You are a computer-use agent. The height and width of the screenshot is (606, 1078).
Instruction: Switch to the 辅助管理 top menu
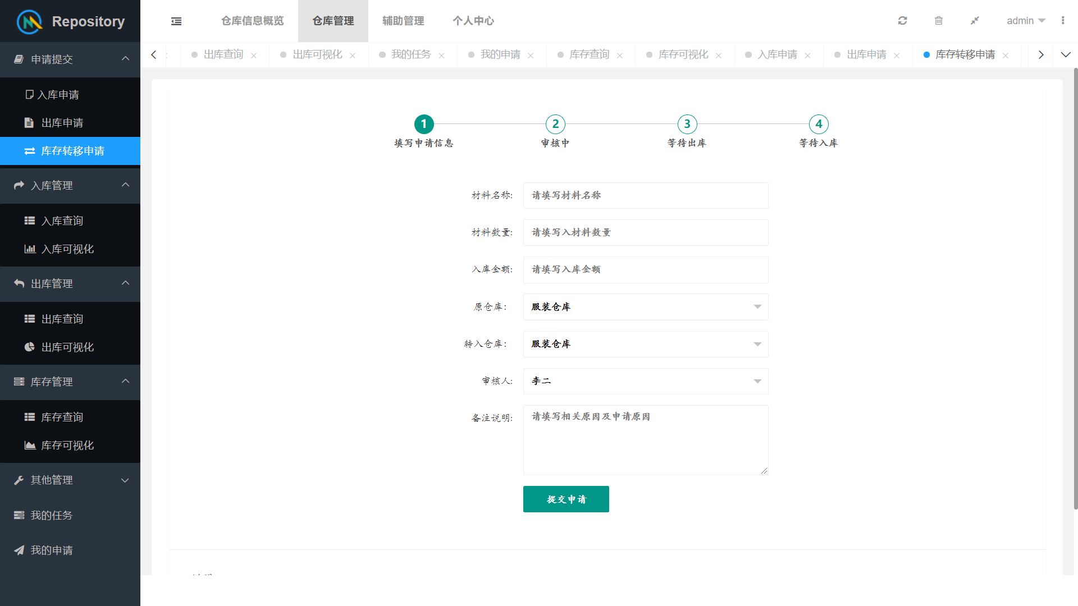(x=403, y=21)
